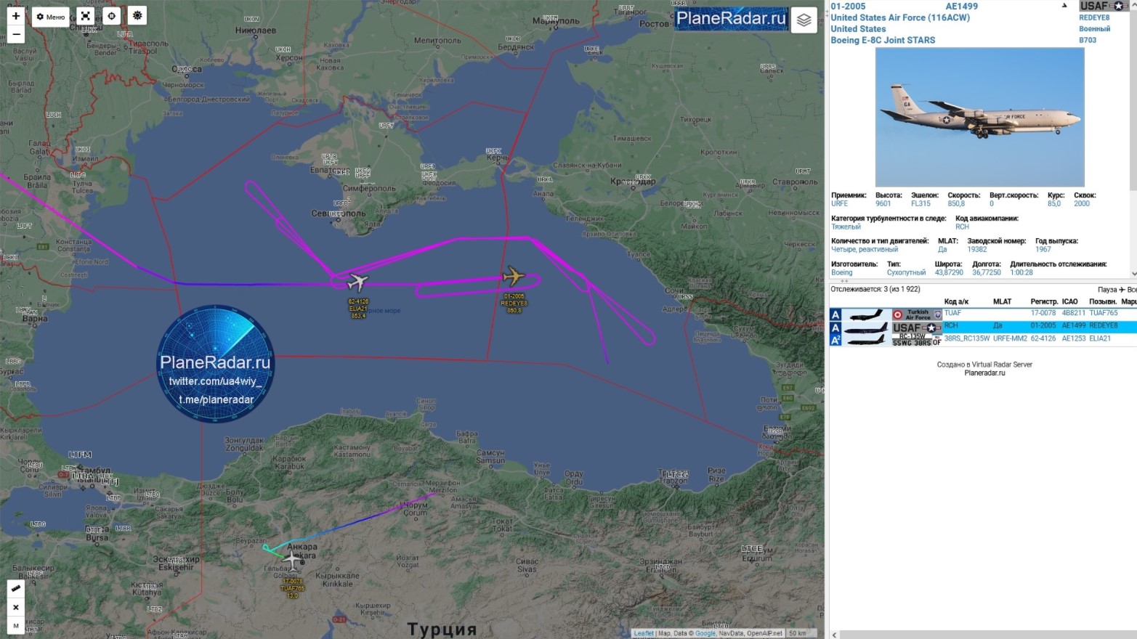1137x639 pixels.
Task: Click the Военный category label
Action: [x=1095, y=29]
